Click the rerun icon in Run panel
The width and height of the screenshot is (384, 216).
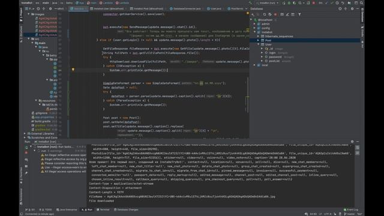(x=26, y=148)
